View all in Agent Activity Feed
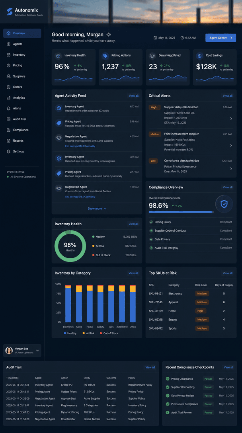The width and height of the screenshot is (242, 433). (x=134, y=96)
